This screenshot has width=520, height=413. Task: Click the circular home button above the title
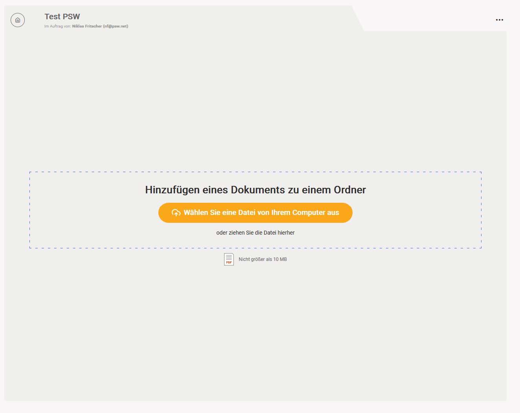(x=17, y=20)
